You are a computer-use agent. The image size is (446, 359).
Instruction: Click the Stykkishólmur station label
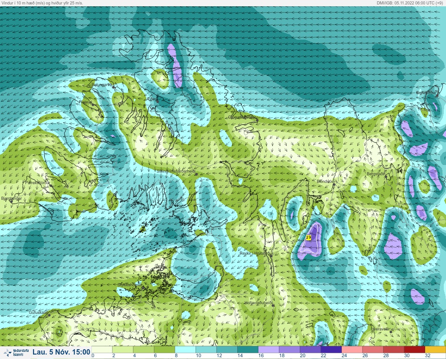130,285
